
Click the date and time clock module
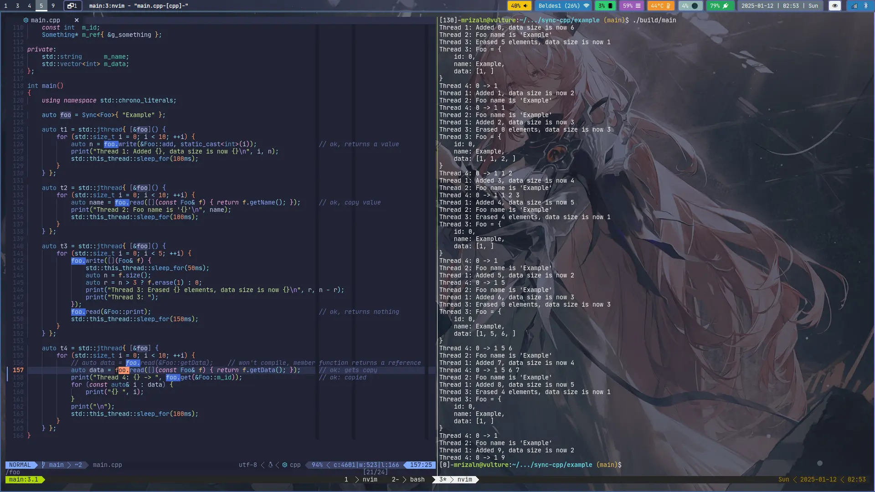pos(779,6)
